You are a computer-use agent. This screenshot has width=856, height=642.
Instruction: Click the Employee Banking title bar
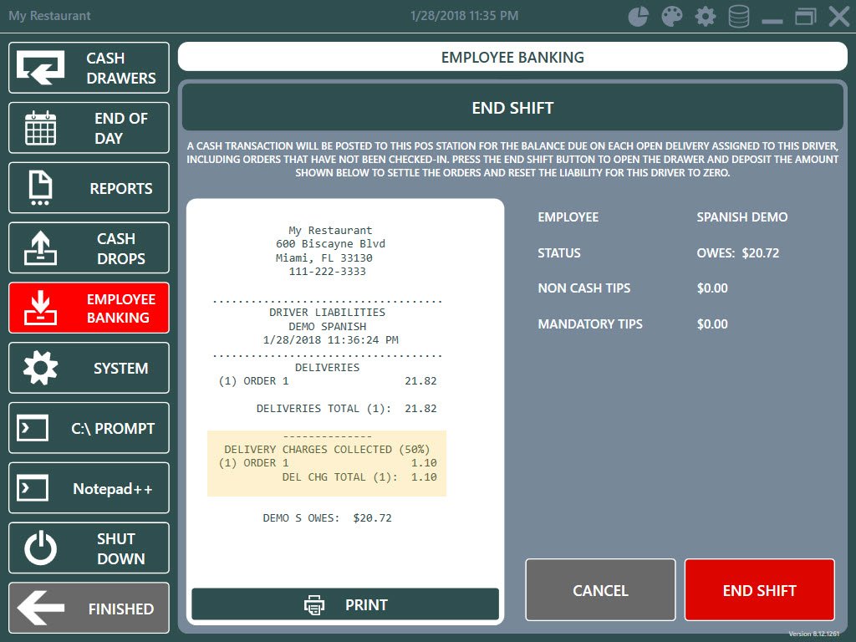pos(512,58)
